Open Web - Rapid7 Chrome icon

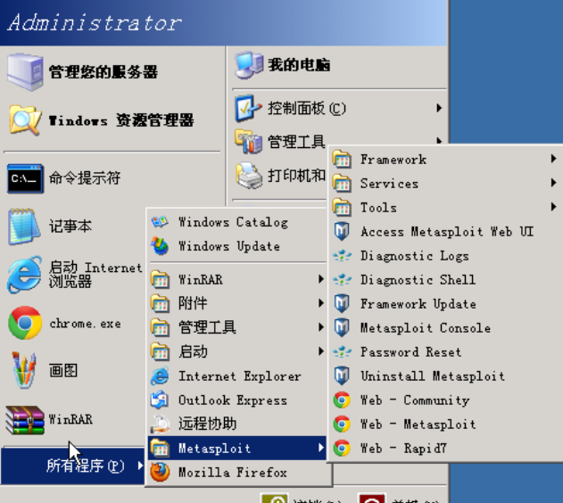(x=342, y=448)
